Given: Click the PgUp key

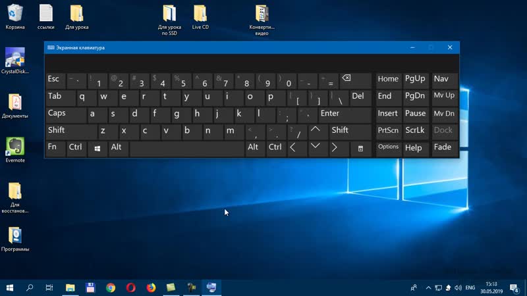Looking at the screenshot, I should click(x=416, y=81).
